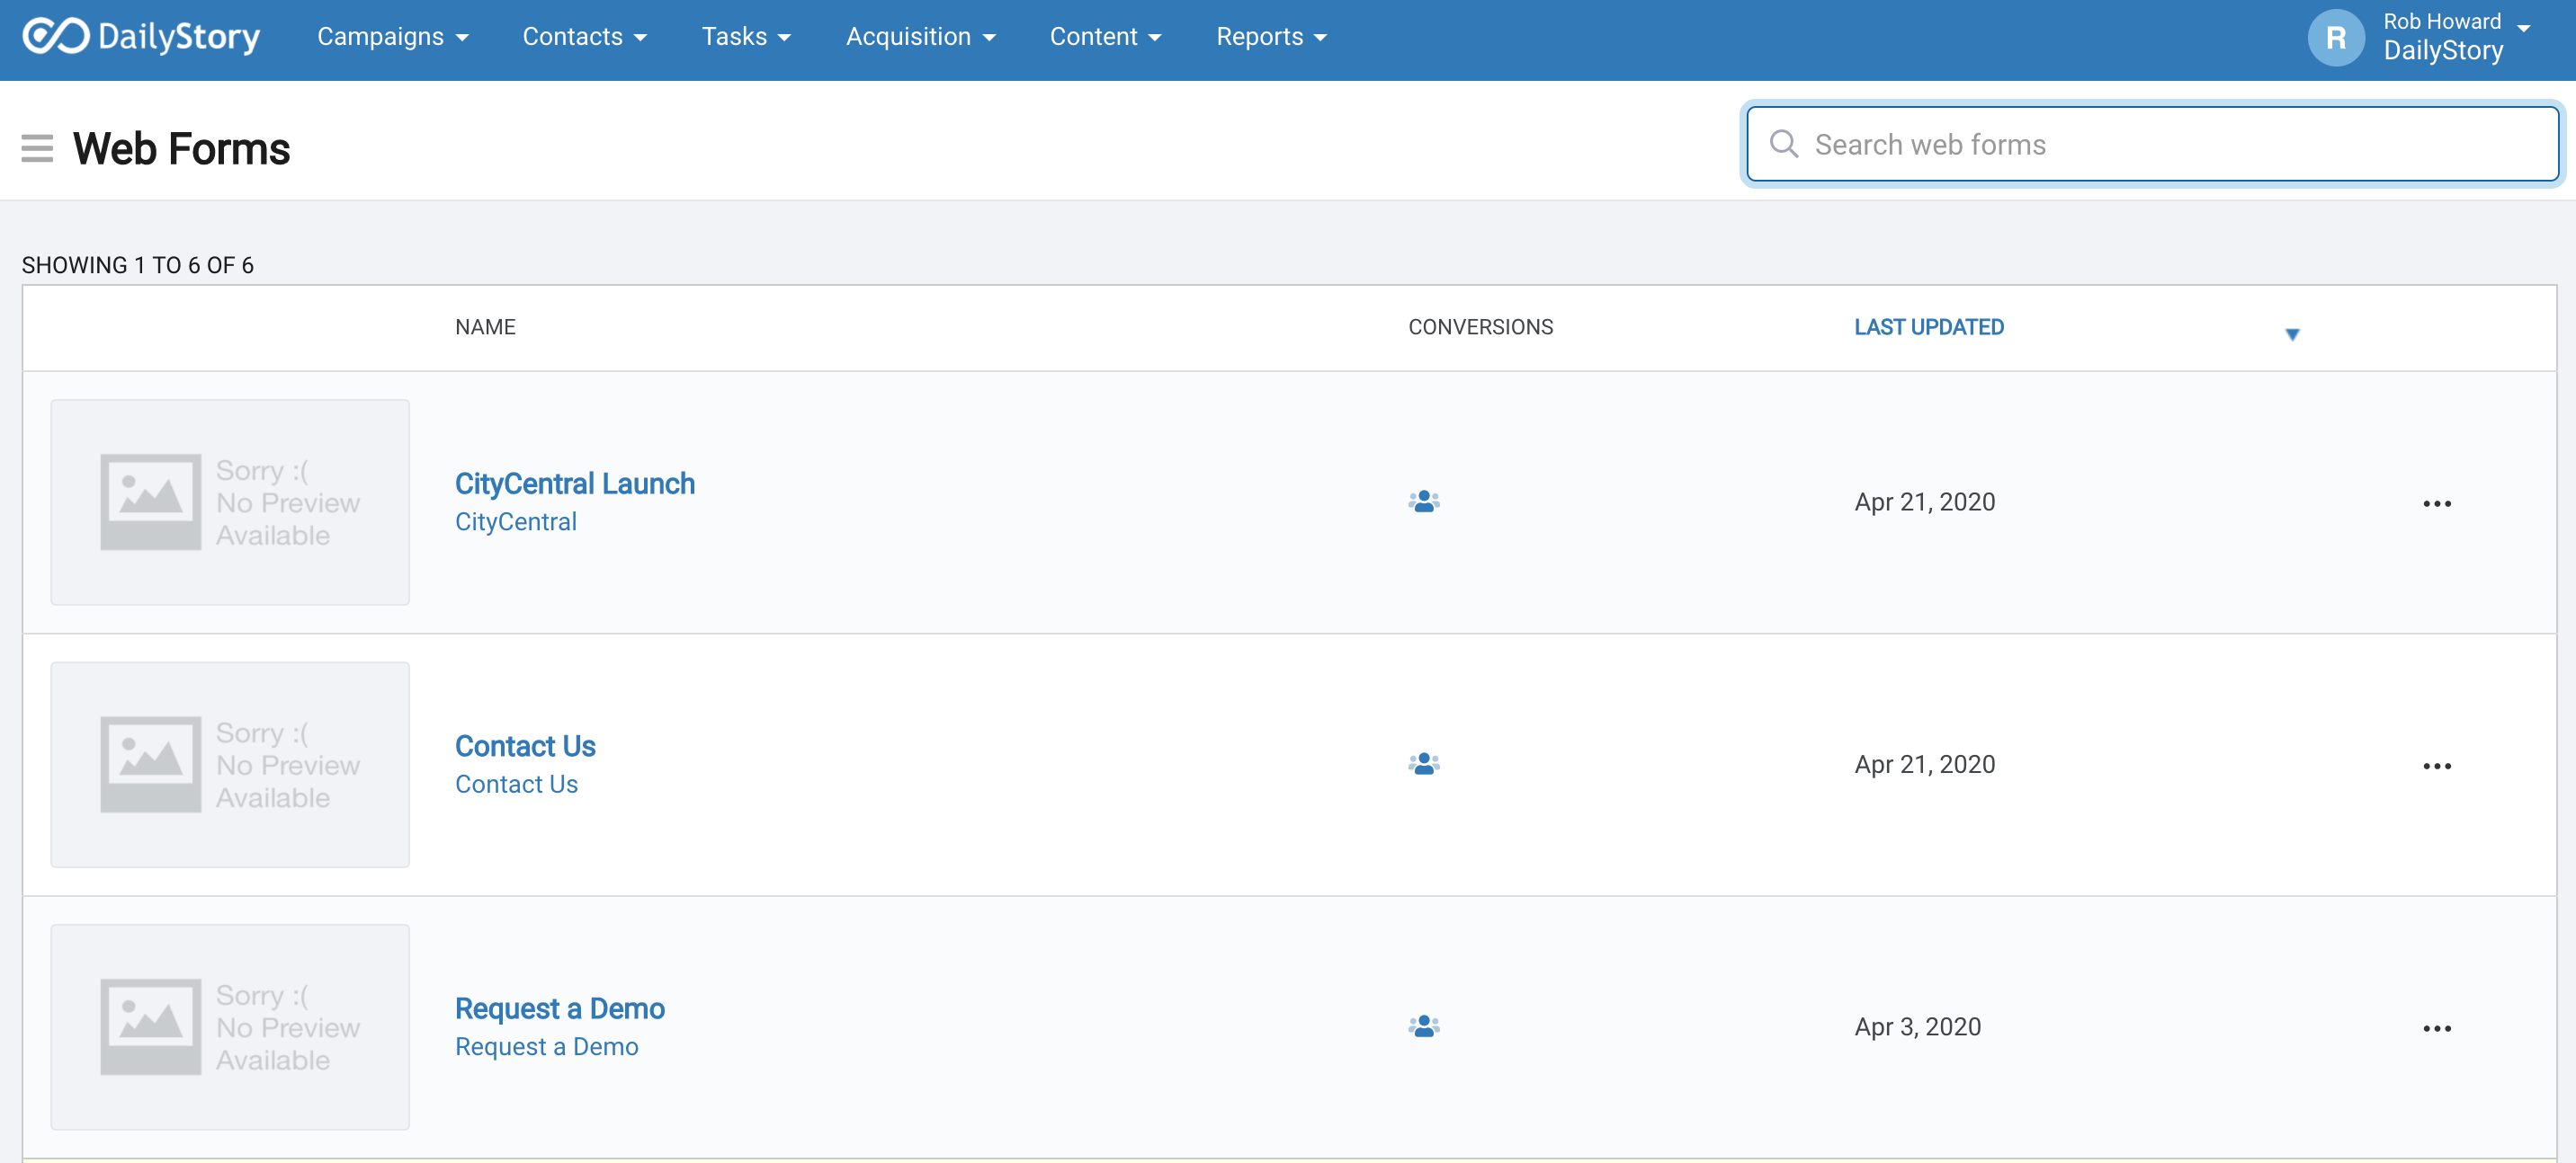Toggle the Last Updated sort arrow
Image resolution: width=2576 pixels, height=1163 pixels.
click(x=2292, y=334)
